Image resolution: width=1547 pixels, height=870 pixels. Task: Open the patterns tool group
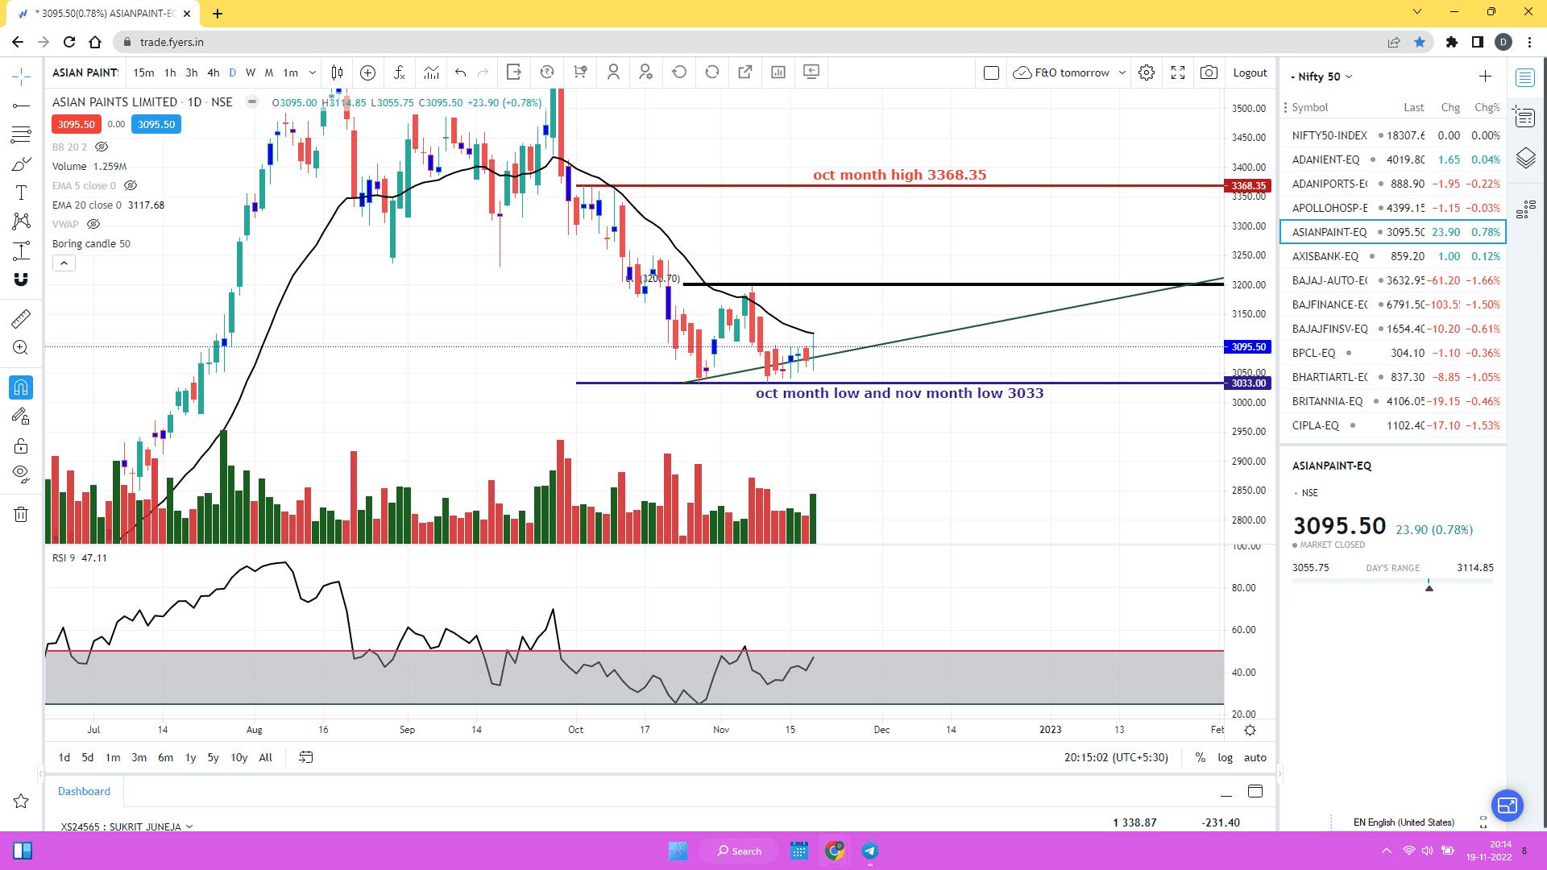coord(21,222)
